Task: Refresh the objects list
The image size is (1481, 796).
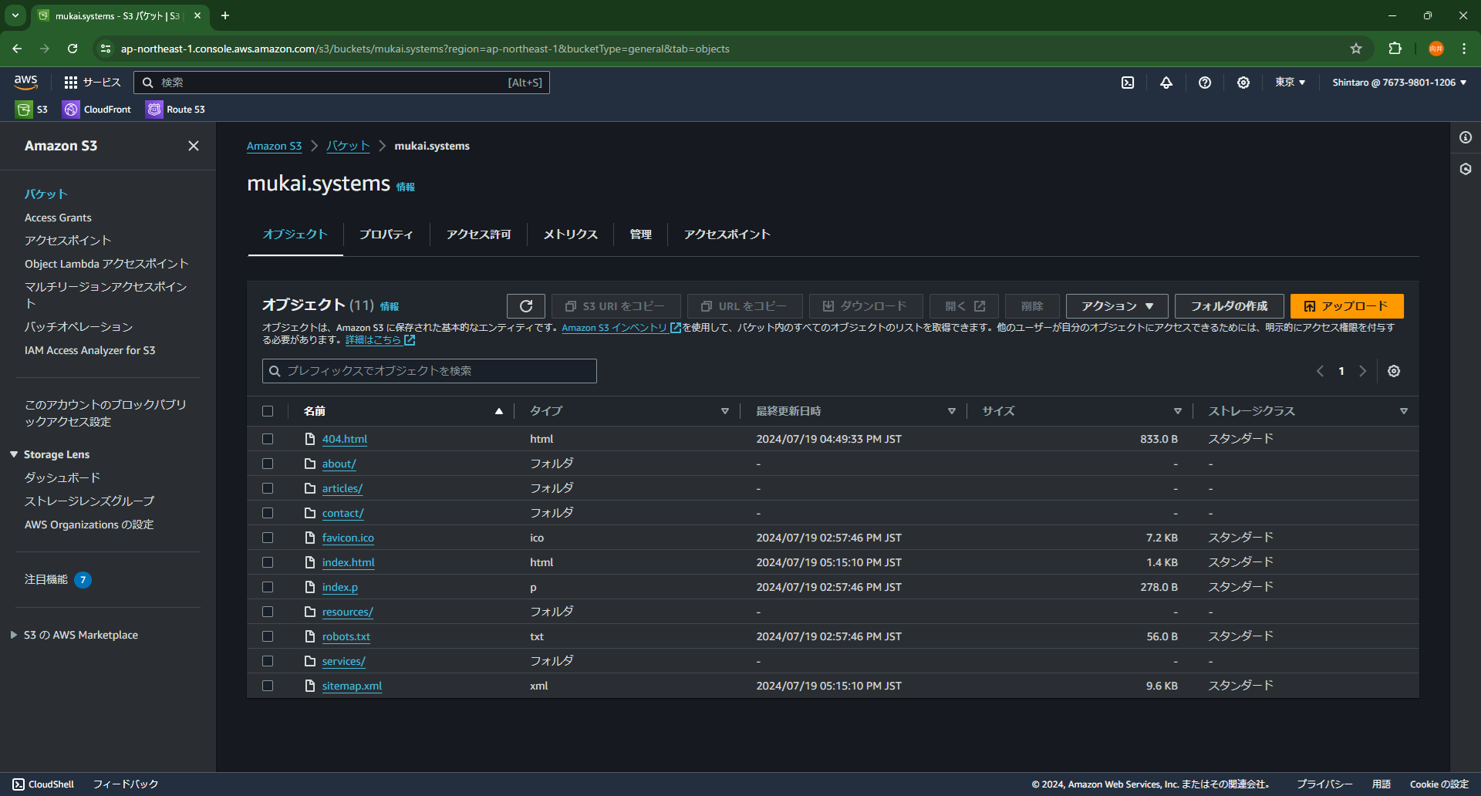Action: click(x=526, y=306)
